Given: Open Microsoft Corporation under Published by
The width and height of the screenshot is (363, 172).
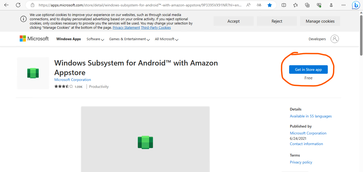Looking at the screenshot, I should click(x=308, y=133).
